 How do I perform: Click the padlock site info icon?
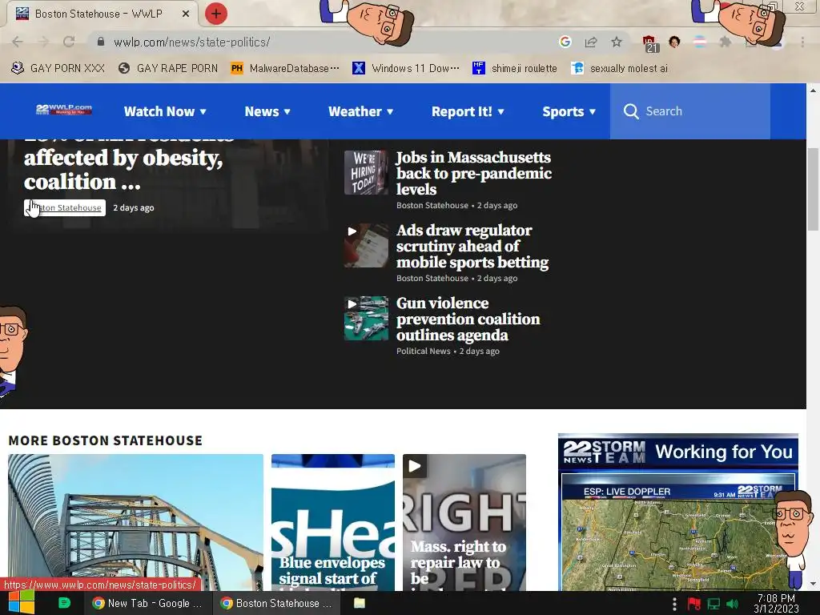coord(101,42)
